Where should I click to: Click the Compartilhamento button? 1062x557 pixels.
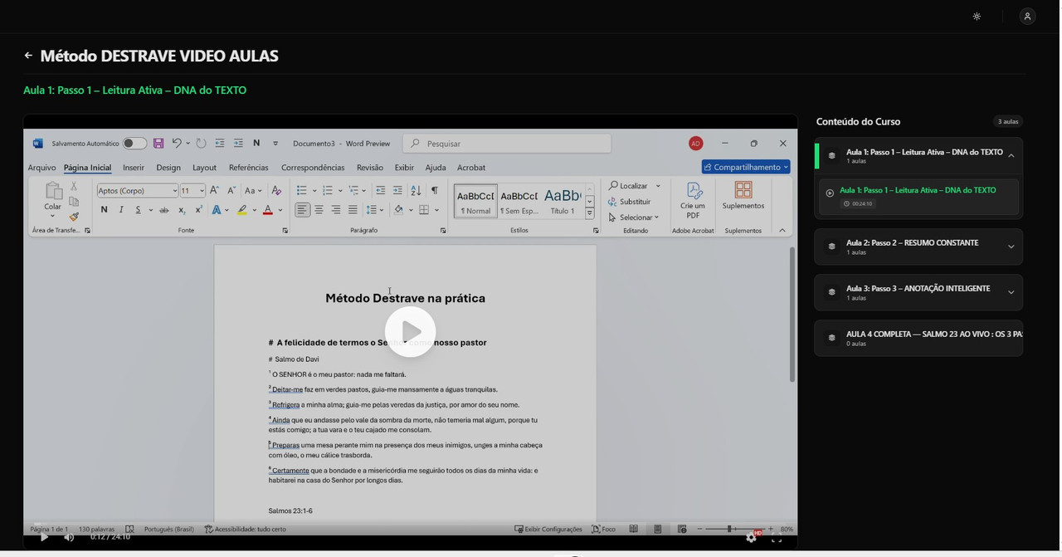click(746, 167)
